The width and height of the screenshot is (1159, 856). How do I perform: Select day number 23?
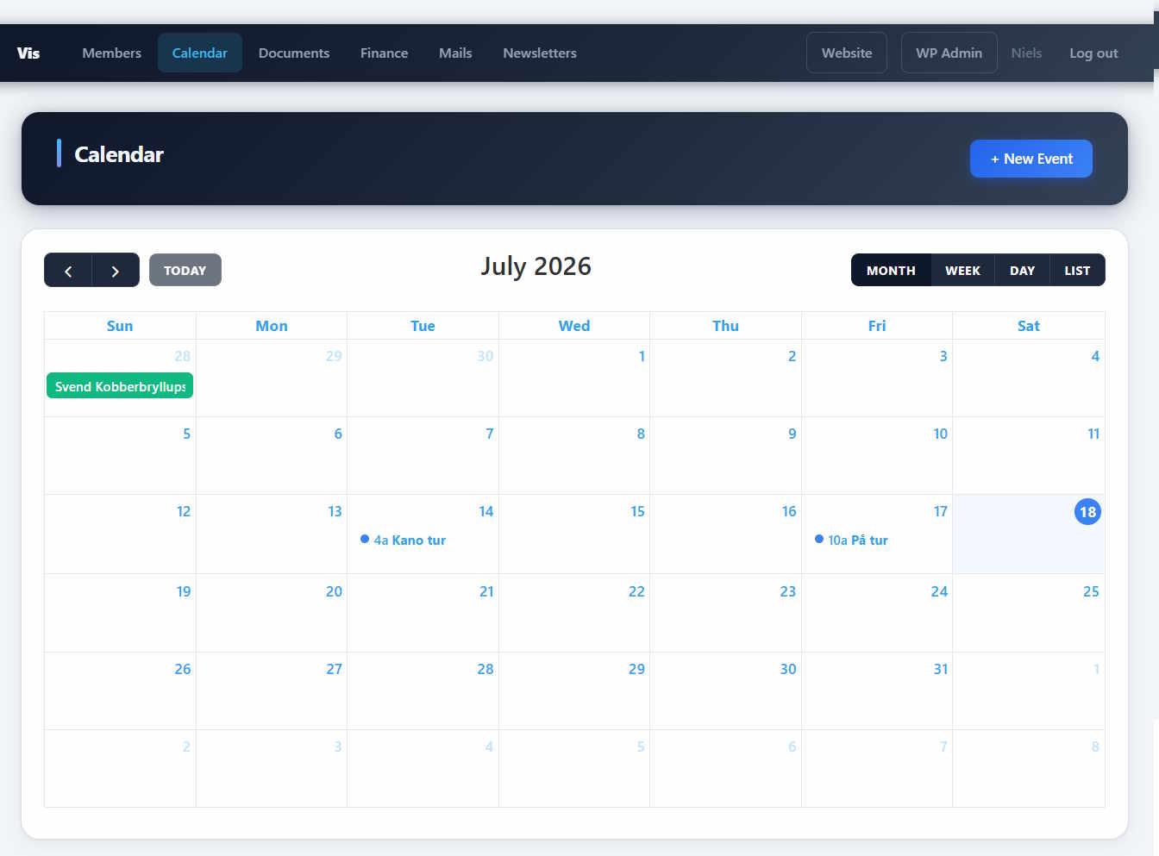[788, 591]
